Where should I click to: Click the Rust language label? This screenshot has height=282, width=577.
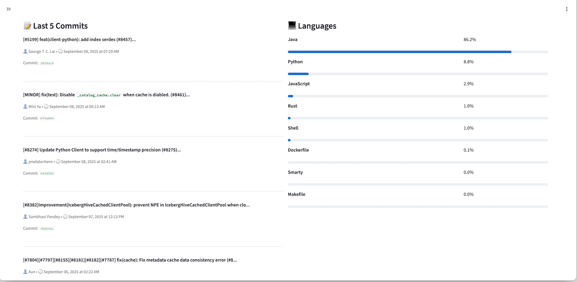click(x=292, y=105)
